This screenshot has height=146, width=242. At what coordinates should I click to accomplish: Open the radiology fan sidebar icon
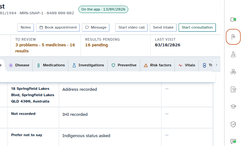(x=233, y=72)
